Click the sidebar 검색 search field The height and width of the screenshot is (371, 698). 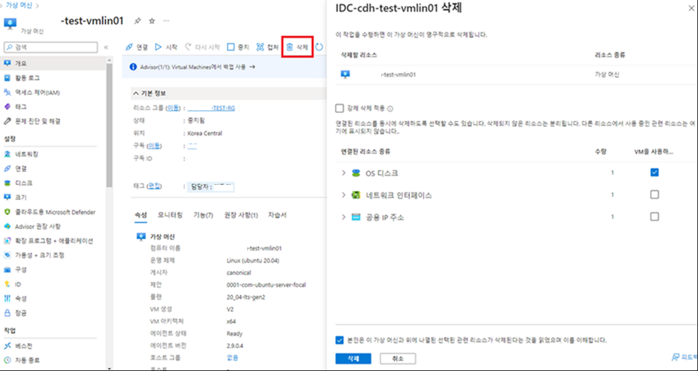(51, 47)
